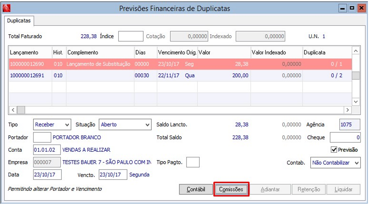Screen dimensions: 369x204
Task: Click the Conta field with 01.01.02
Action: (x=47, y=150)
